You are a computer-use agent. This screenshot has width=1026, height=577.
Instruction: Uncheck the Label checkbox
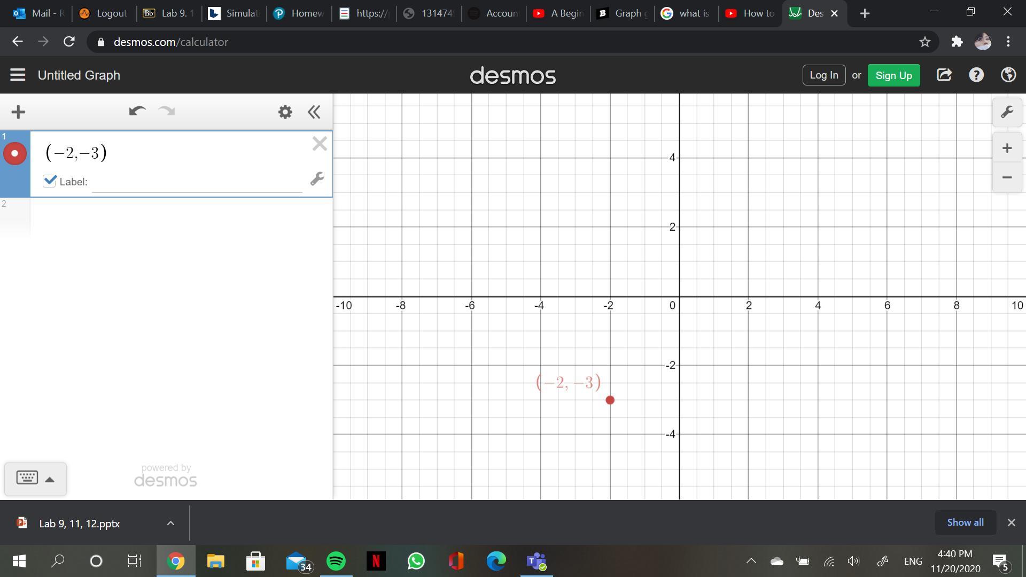click(x=50, y=181)
